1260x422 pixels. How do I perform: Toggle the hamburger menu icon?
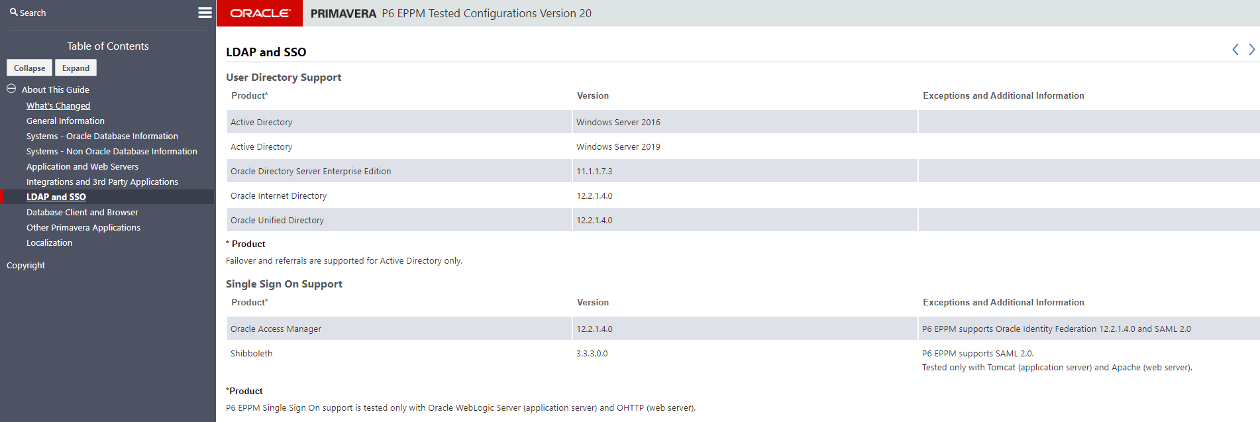coord(205,13)
